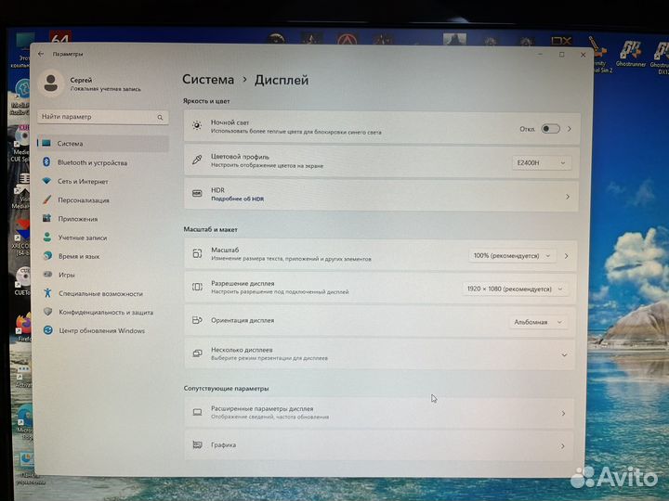The image size is (669, 501).
Task: Open Ночной свет settings chevron
Action: click(570, 129)
